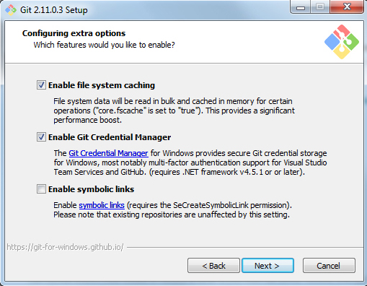The height and width of the screenshot is (286, 367).
Task: Follow the symbolic links hyperlink
Action: click(102, 205)
